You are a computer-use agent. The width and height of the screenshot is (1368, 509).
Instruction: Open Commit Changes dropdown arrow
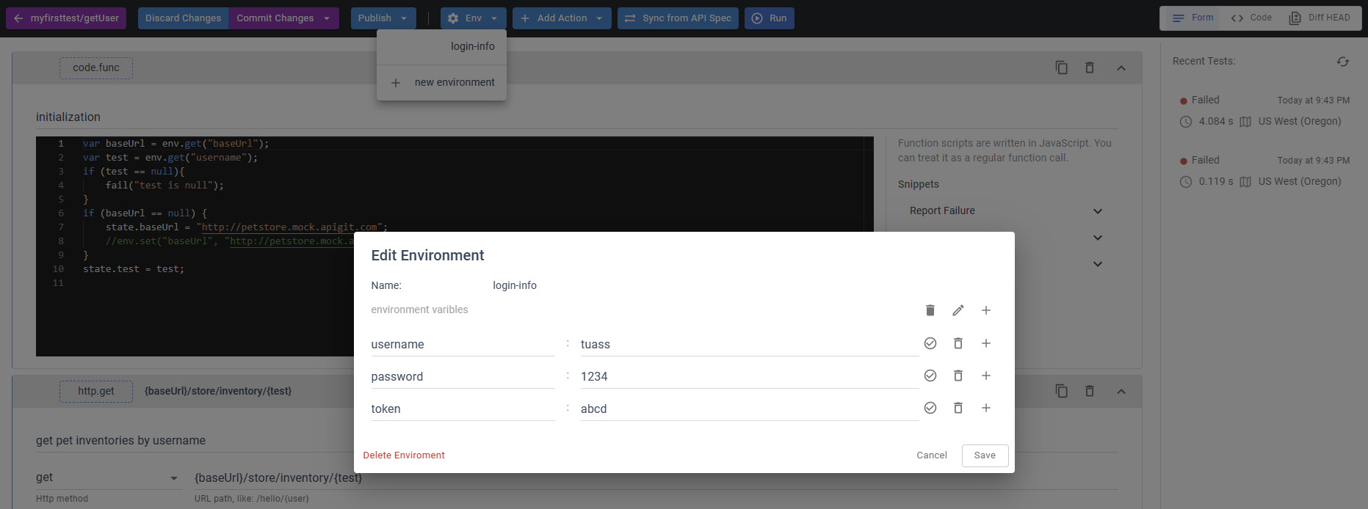(327, 18)
